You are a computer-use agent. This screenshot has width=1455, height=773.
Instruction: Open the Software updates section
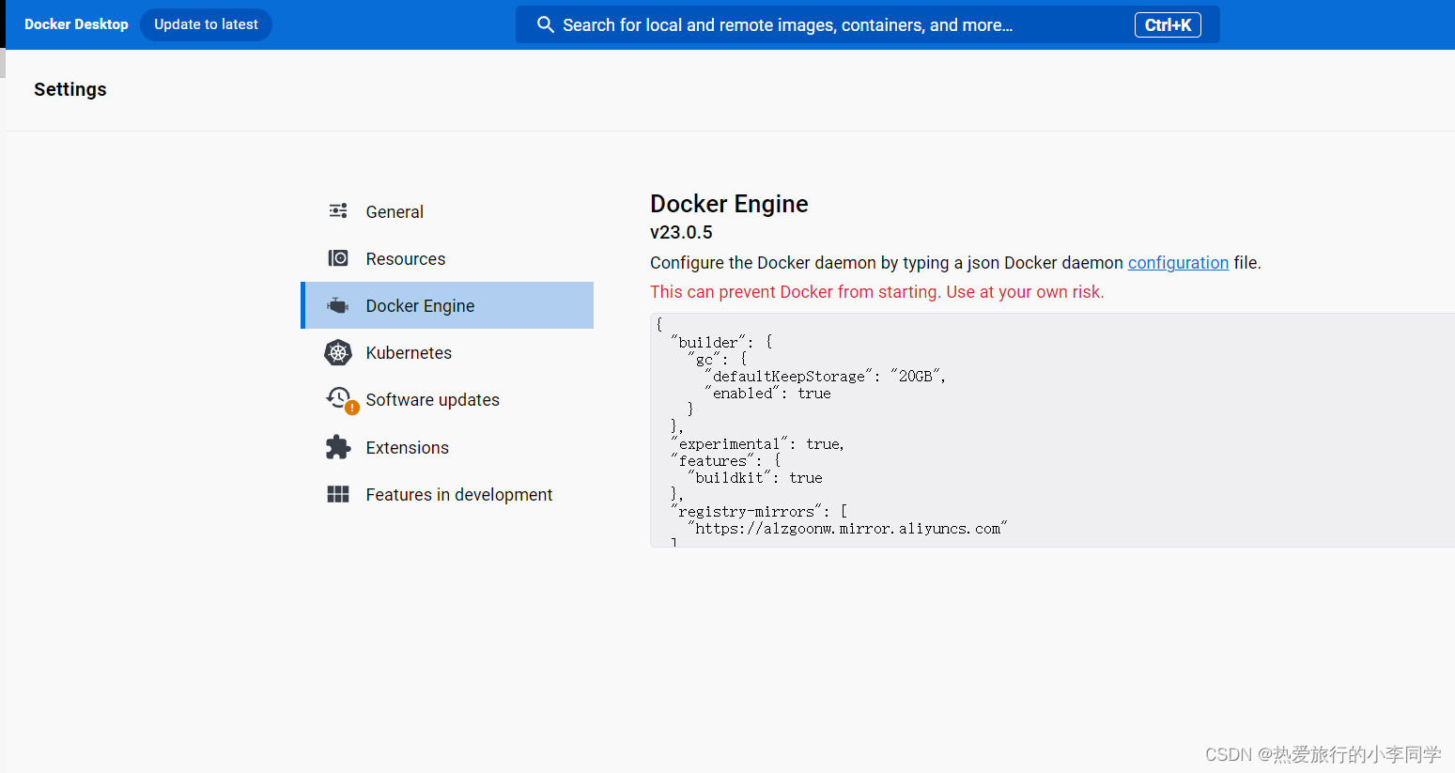(x=447, y=399)
